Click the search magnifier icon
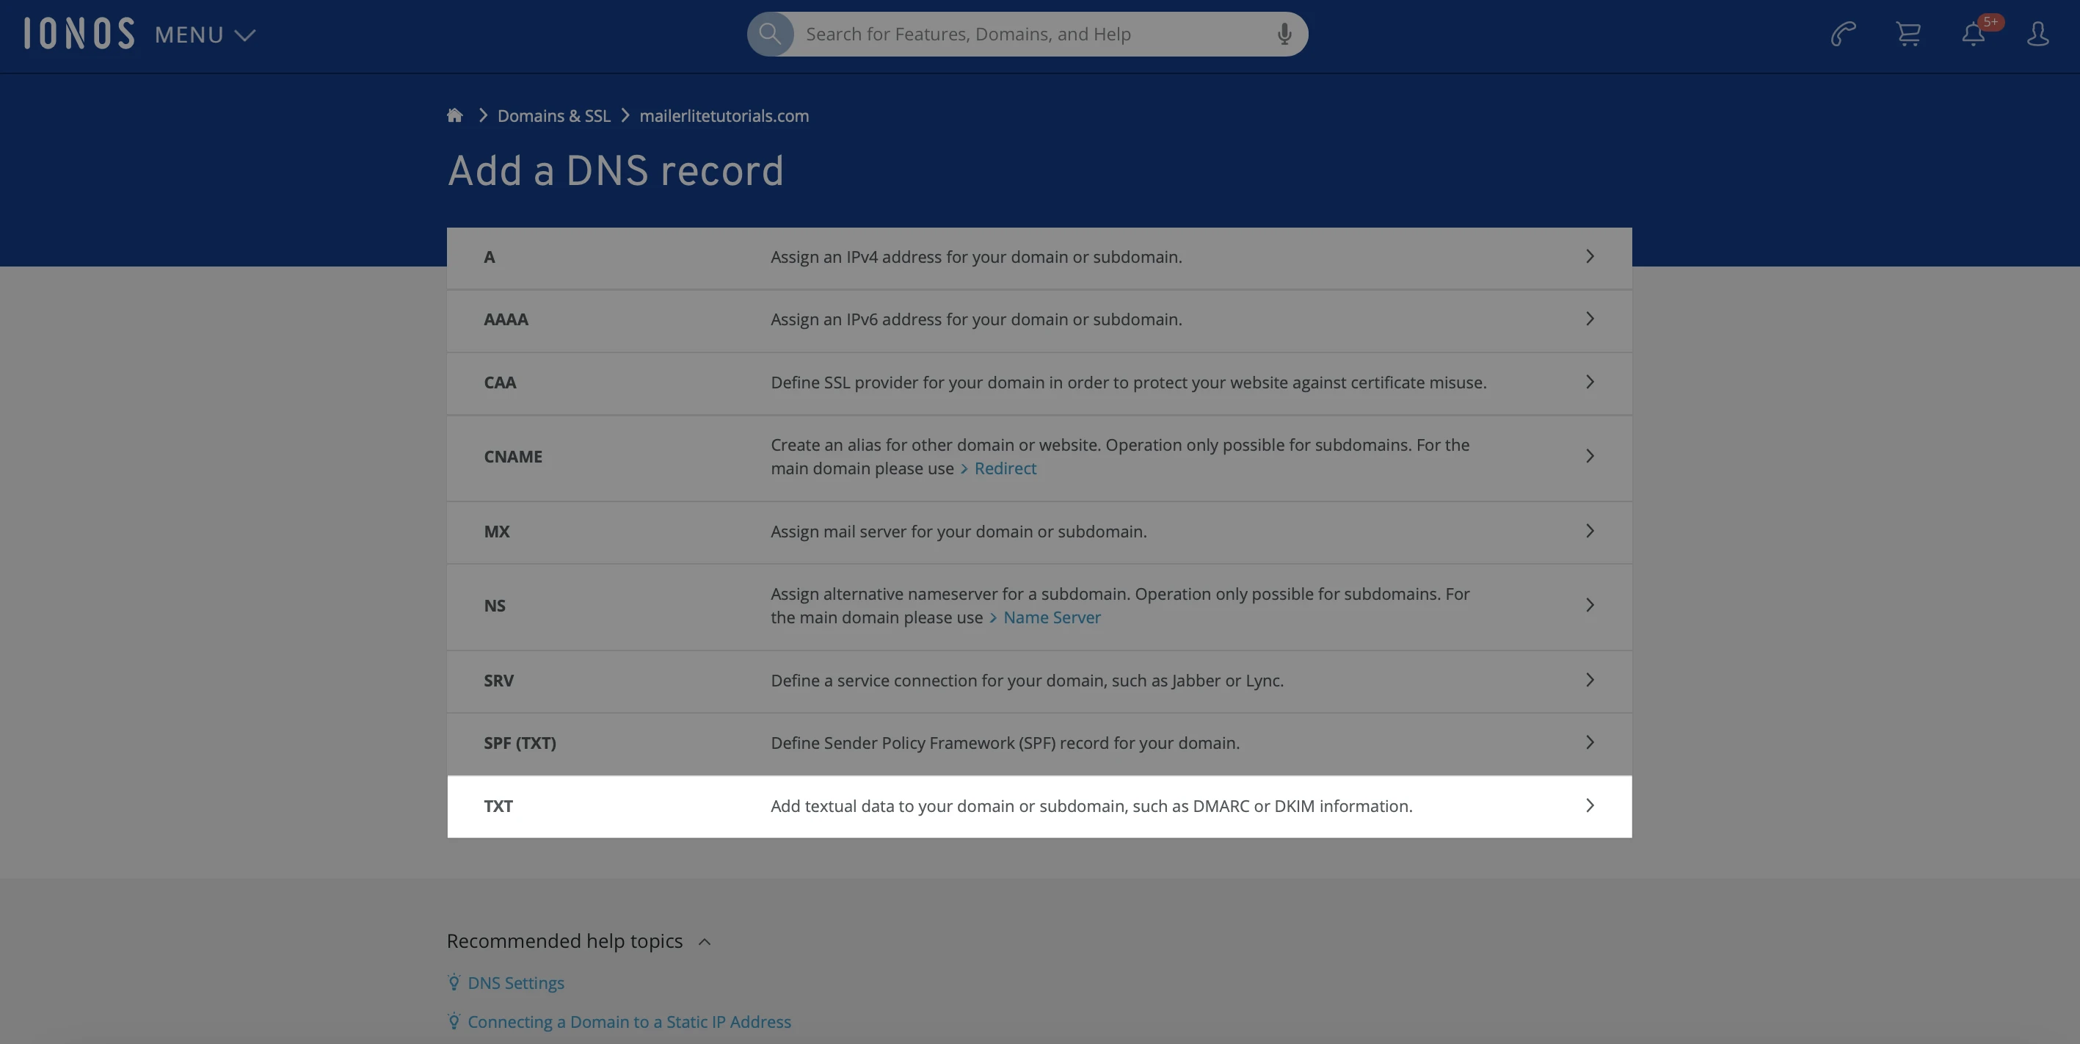 coord(769,34)
